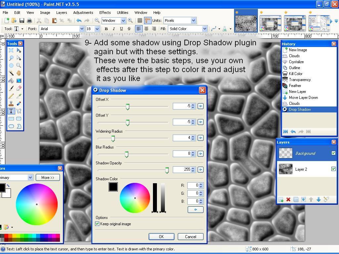
Task: Select the Ellipse shape tool
Action: click(x=11, y=126)
